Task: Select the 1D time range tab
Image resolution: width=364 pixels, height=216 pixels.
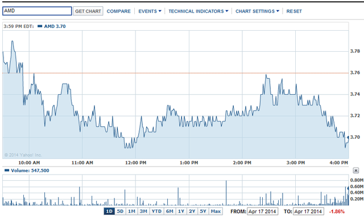Action: click(109, 211)
